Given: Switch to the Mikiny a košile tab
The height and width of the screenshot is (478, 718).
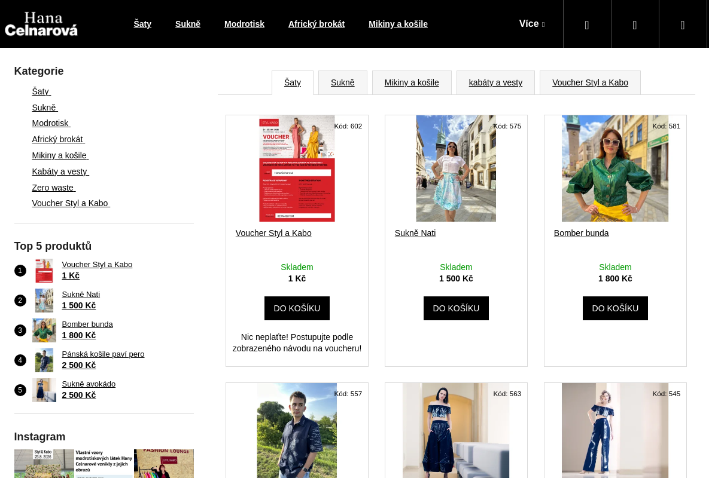Looking at the screenshot, I should tap(412, 82).
